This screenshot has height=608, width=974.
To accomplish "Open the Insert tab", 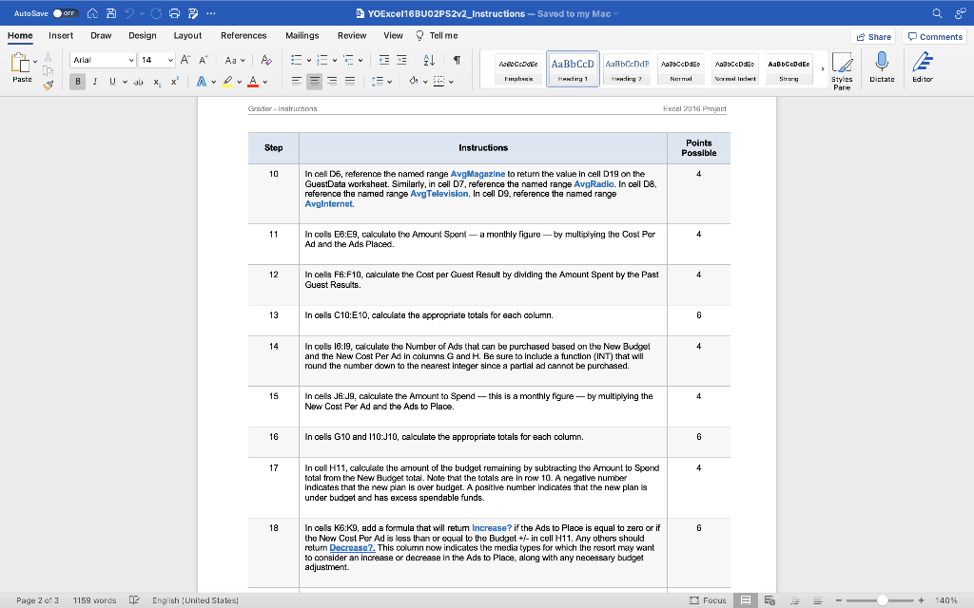I will coord(61,35).
